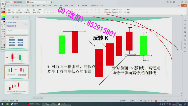188x106 pixels.
Task: Click the Chrome icon in the taskbar
Action: tap(7, 104)
